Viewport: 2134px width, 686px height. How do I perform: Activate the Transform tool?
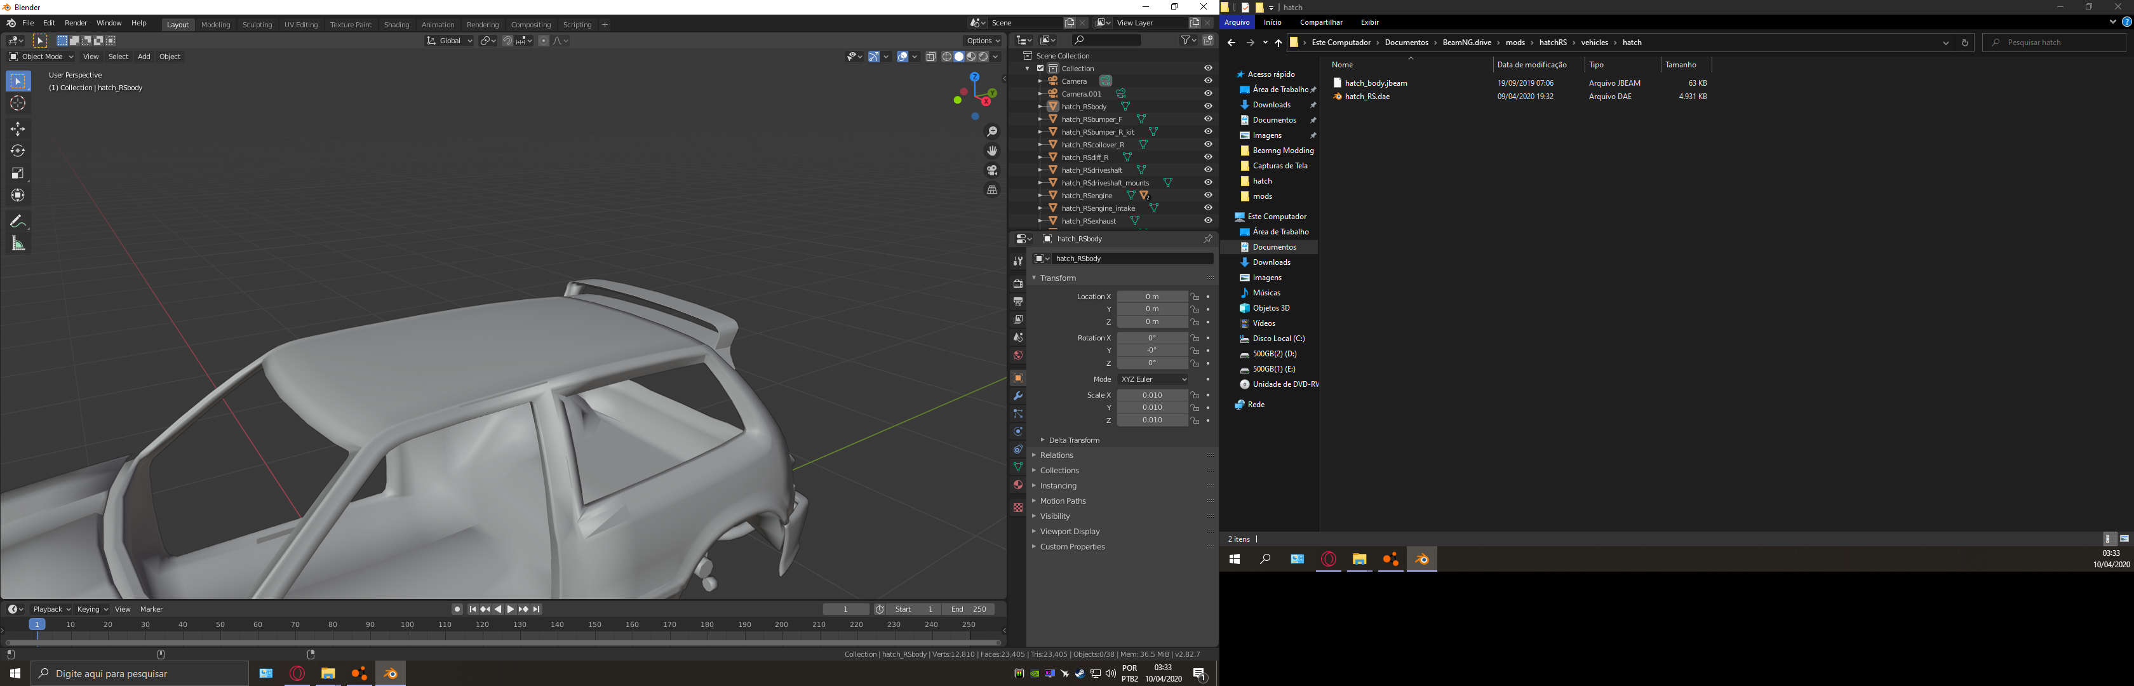(x=17, y=196)
